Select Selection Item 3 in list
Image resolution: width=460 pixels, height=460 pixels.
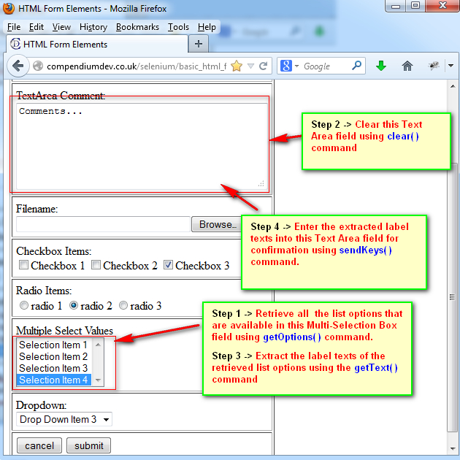tap(54, 368)
